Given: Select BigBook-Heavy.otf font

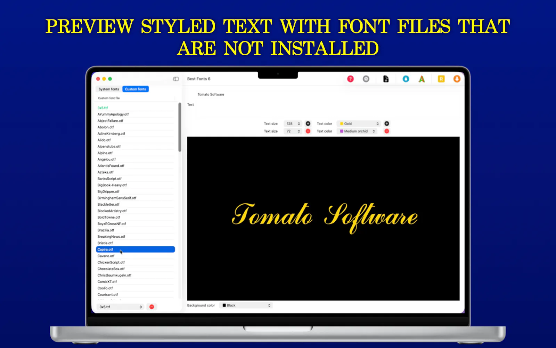Looking at the screenshot, I should (x=135, y=185).
